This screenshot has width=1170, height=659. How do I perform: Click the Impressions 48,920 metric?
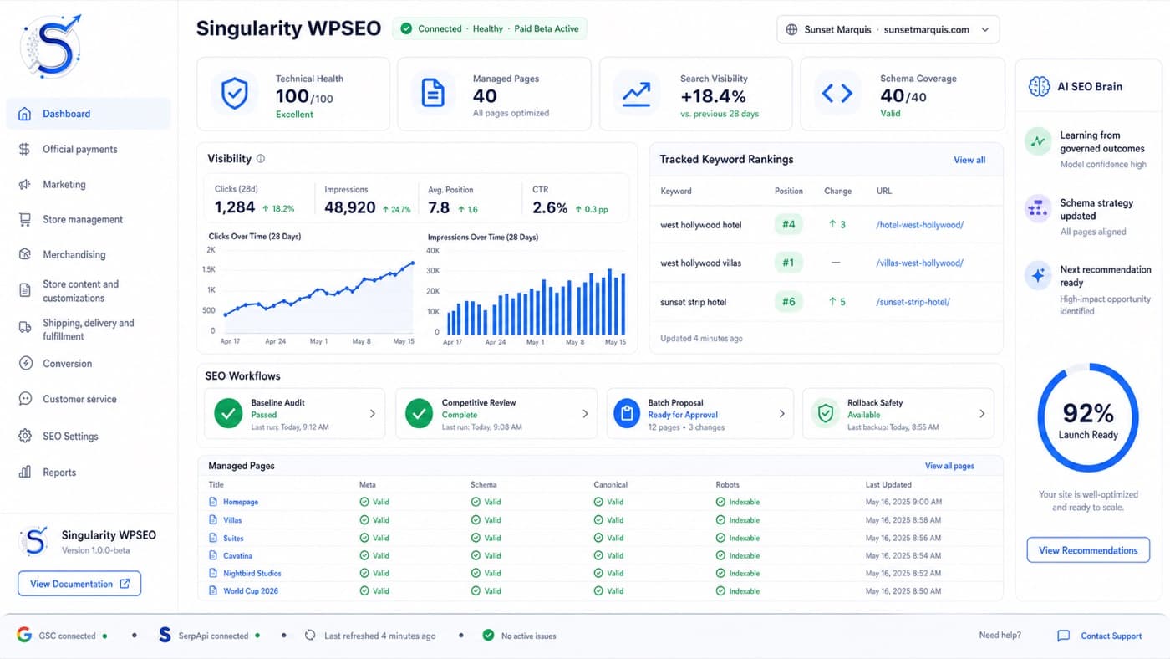click(367, 200)
